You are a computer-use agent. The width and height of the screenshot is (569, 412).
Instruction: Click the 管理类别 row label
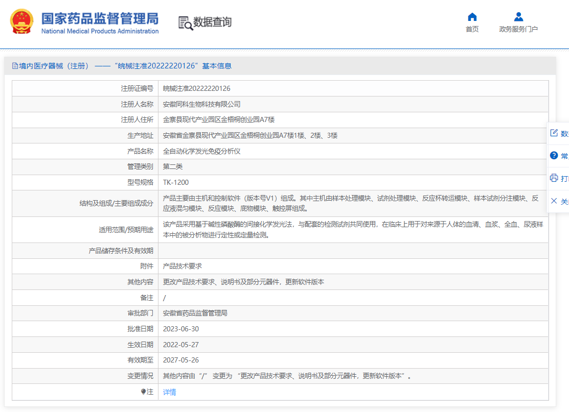pyautogui.click(x=141, y=166)
